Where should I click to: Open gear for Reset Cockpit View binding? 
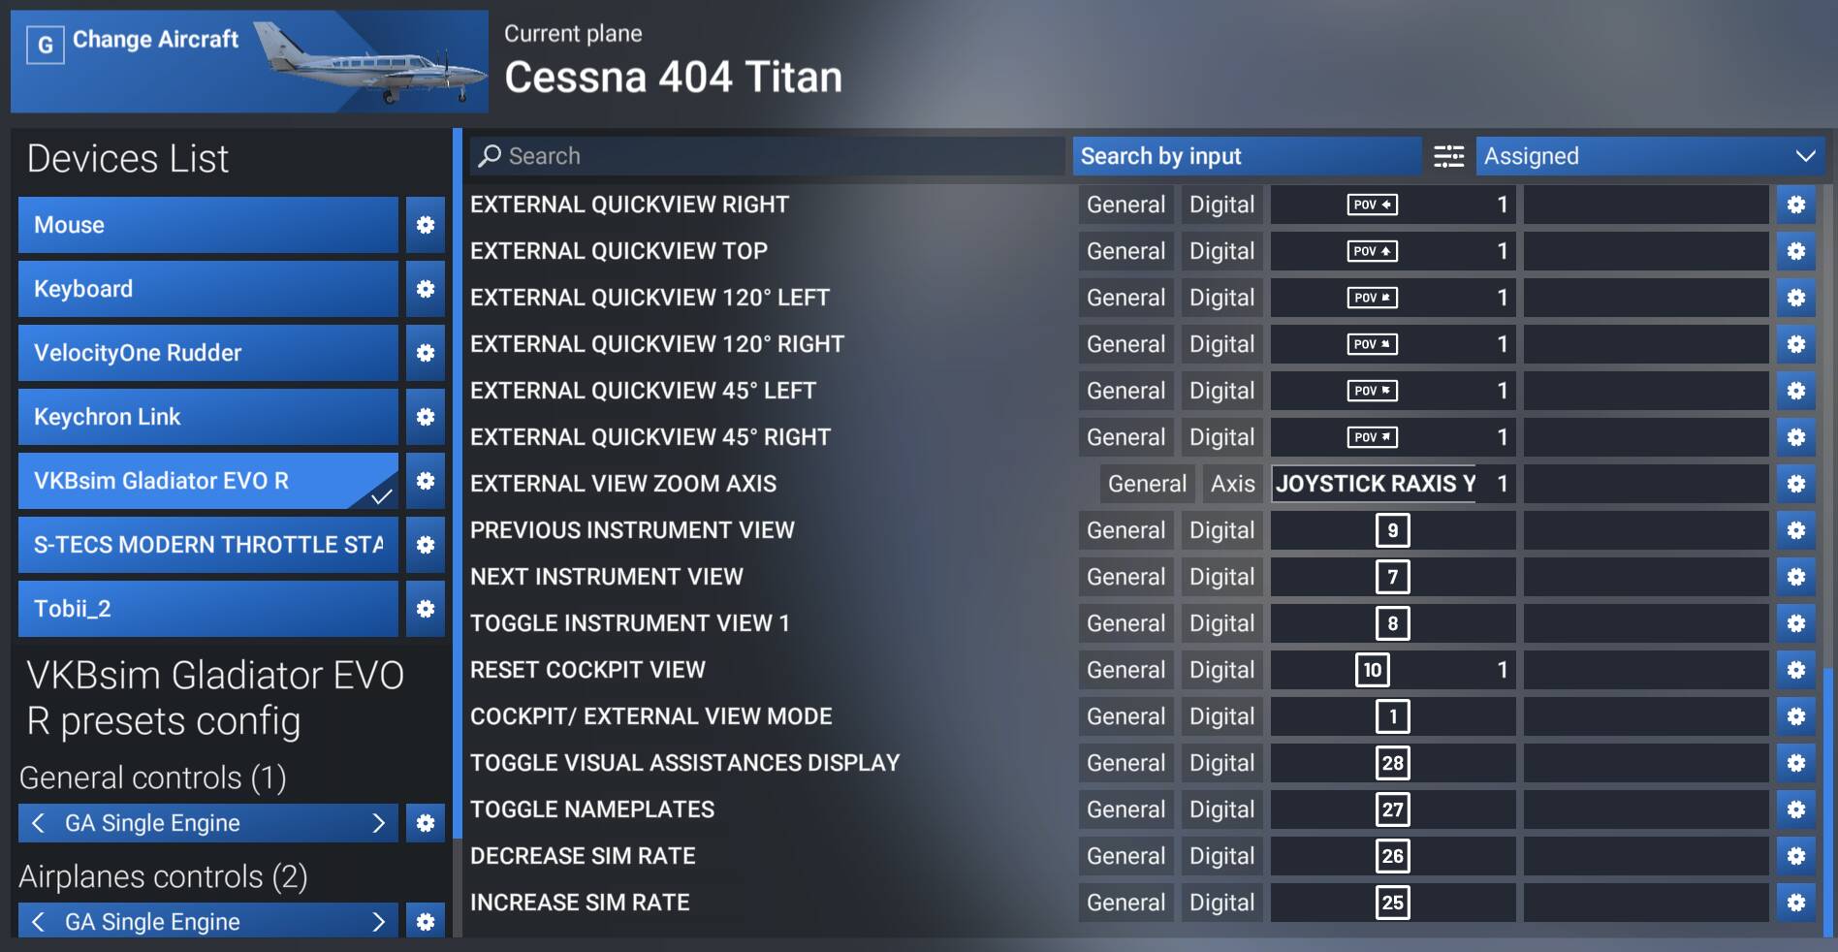[x=1795, y=670]
